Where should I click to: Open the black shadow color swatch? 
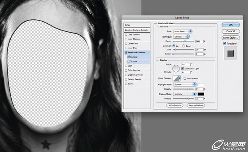201,94
